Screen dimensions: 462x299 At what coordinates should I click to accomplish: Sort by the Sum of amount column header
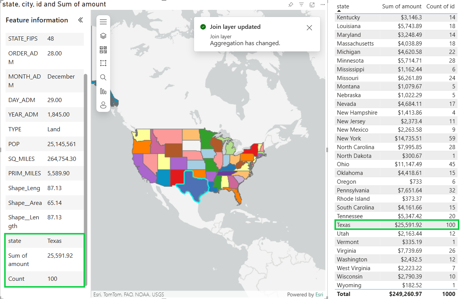pos(402,6)
